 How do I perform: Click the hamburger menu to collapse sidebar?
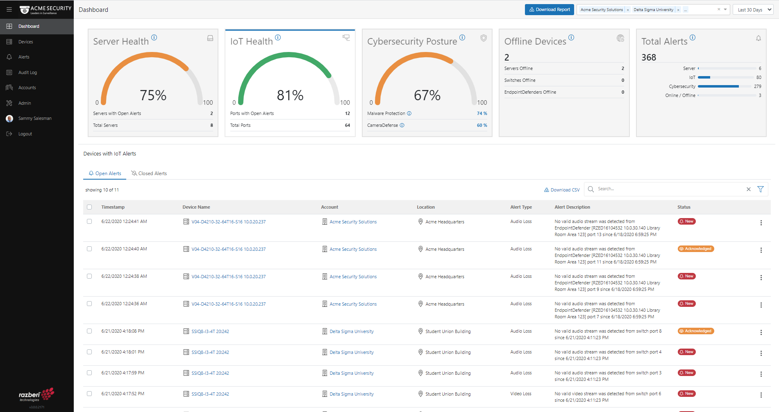pos(9,9)
